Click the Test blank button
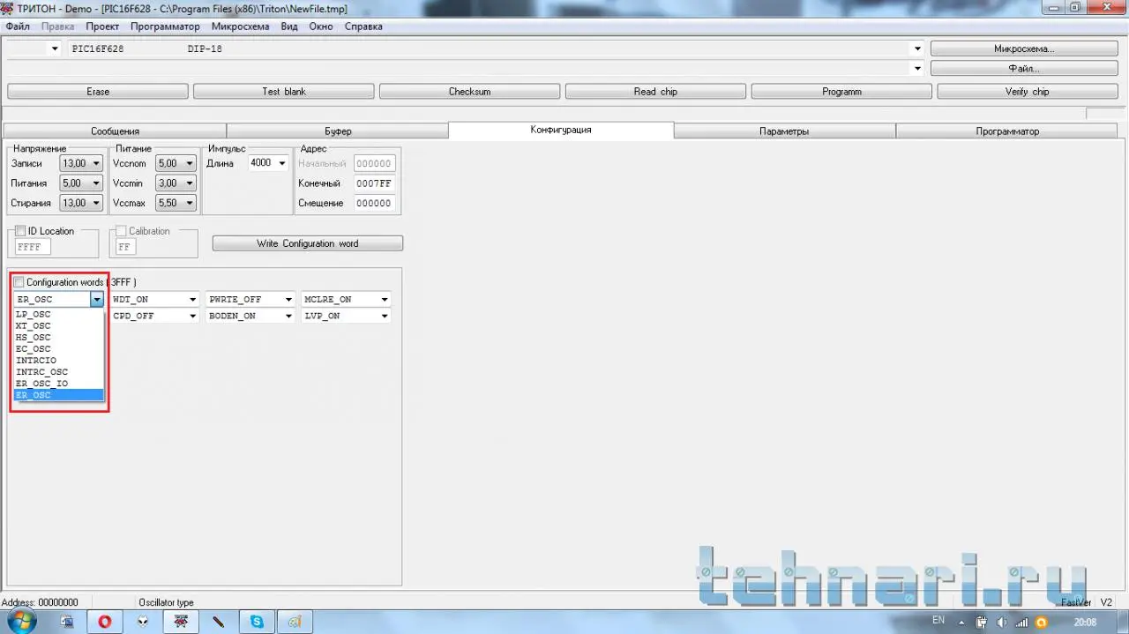Image resolution: width=1129 pixels, height=634 pixels. [284, 92]
